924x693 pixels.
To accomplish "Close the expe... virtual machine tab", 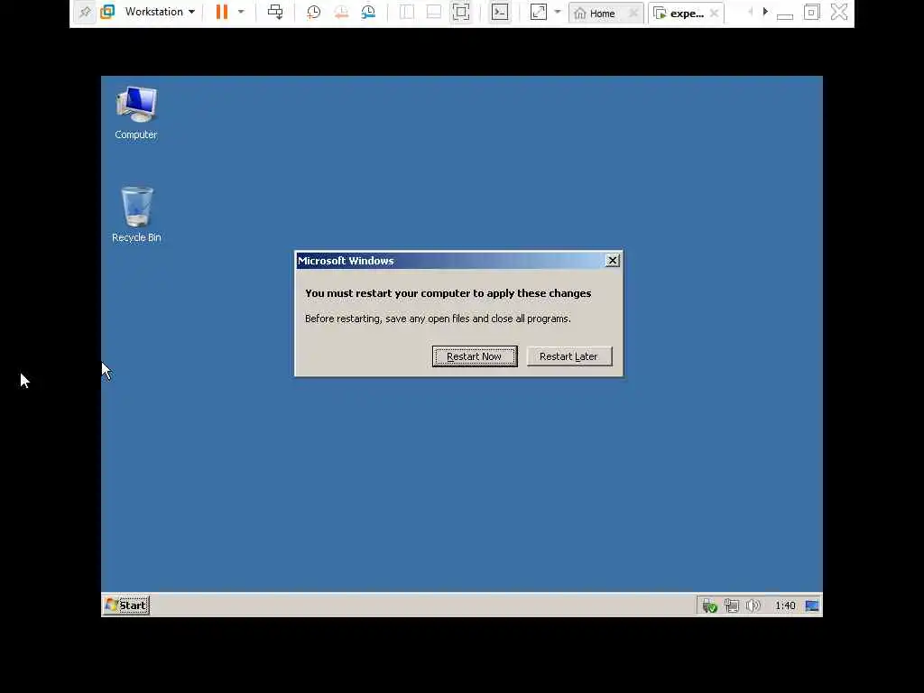I will pos(715,13).
